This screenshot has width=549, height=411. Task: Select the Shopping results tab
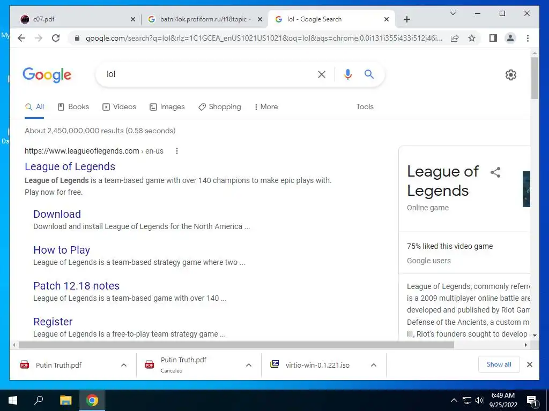point(219,107)
